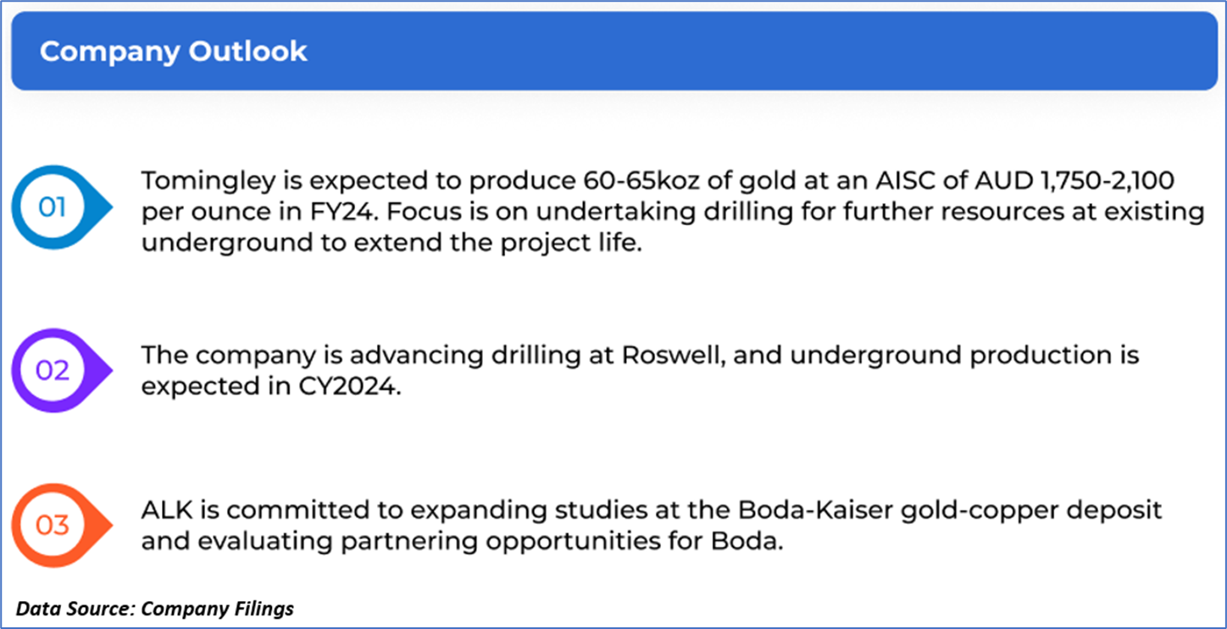Click the blue 01 marker icon
This screenshot has height=629, width=1227.
53,207
